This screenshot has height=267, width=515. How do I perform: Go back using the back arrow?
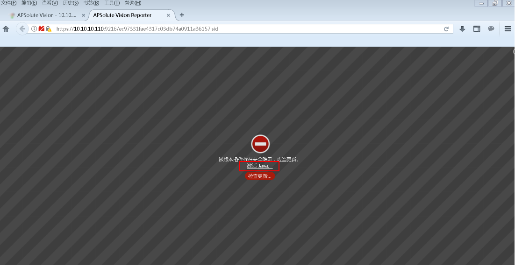point(21,29)
